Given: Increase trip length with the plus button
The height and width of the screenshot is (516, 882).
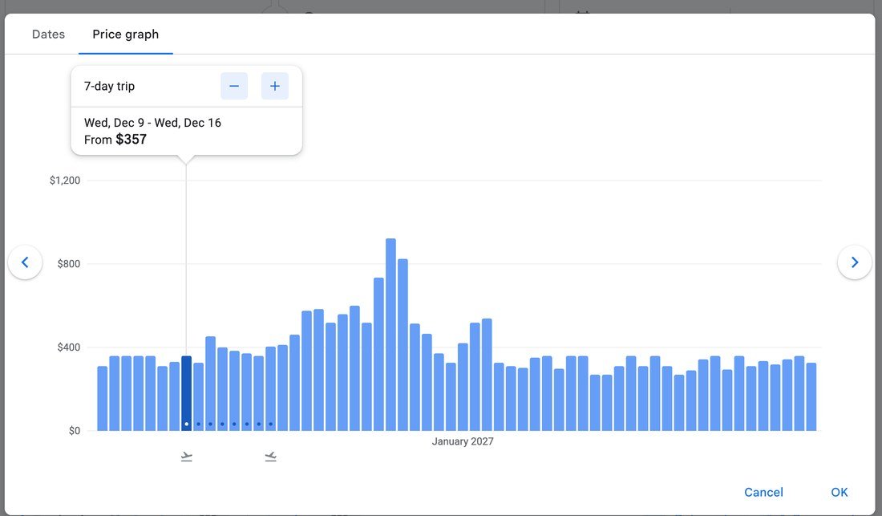Looking at the screenshot, I should tap(274, 86).
